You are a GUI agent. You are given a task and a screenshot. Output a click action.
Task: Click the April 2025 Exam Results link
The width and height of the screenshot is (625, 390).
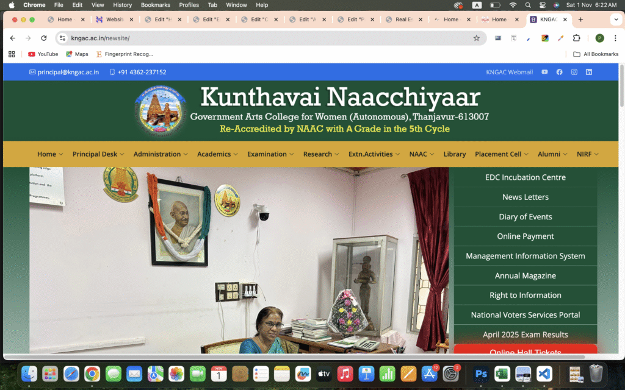[526, 335]
